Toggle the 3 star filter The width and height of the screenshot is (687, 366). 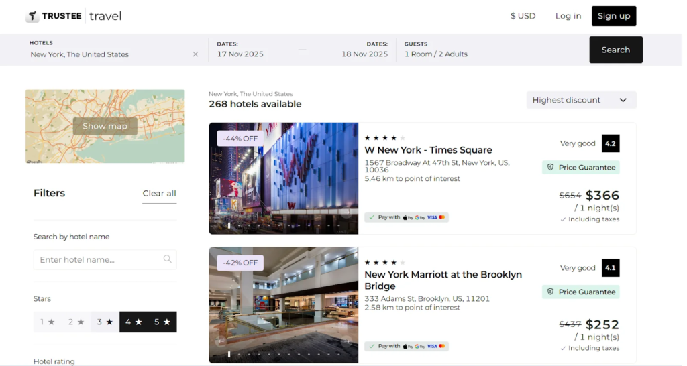[x=105, y=322]
